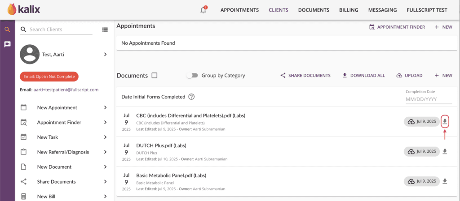Viewport: 460px width, 201px height.
Task: Switch to client list view icon
Action: (x=105, y=30)
